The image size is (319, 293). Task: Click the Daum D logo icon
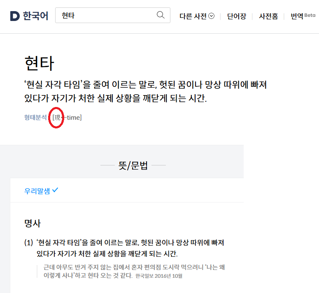15,16
